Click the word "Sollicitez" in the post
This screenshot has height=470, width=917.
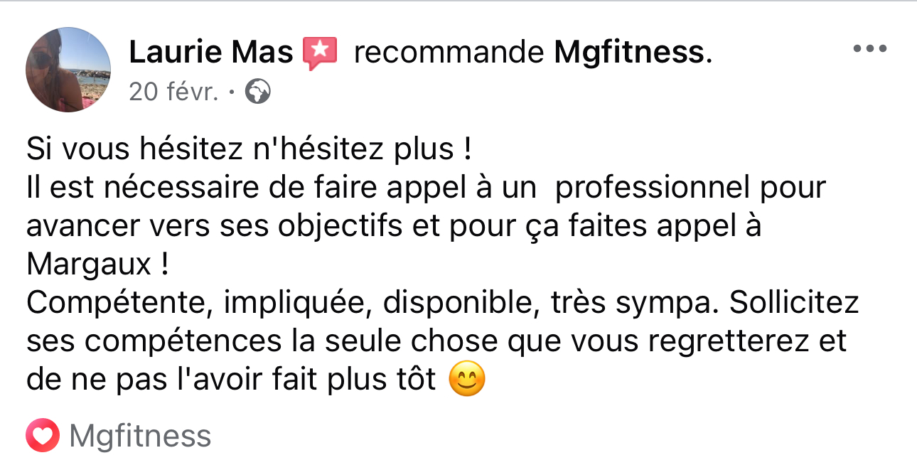[x=795, y=303]
